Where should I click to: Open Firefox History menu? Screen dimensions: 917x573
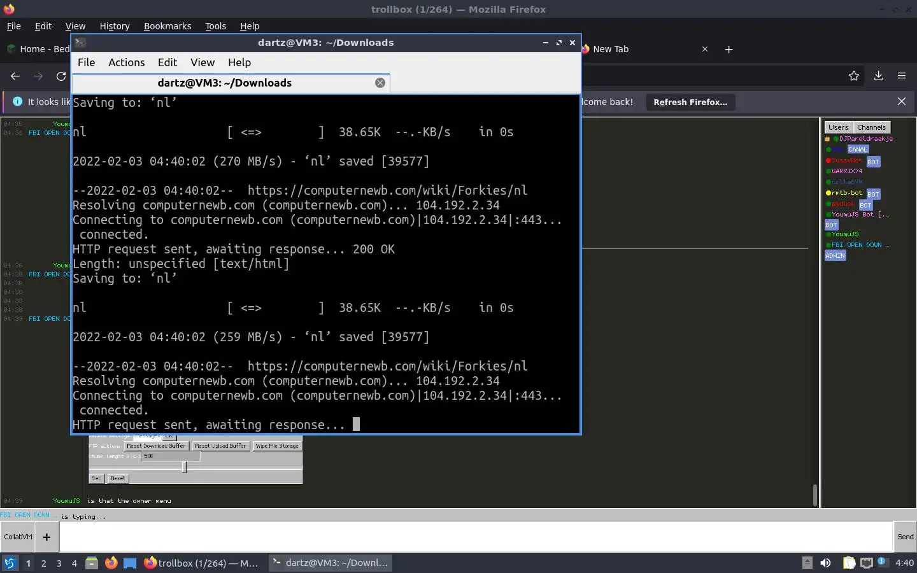tap(115, 26)
